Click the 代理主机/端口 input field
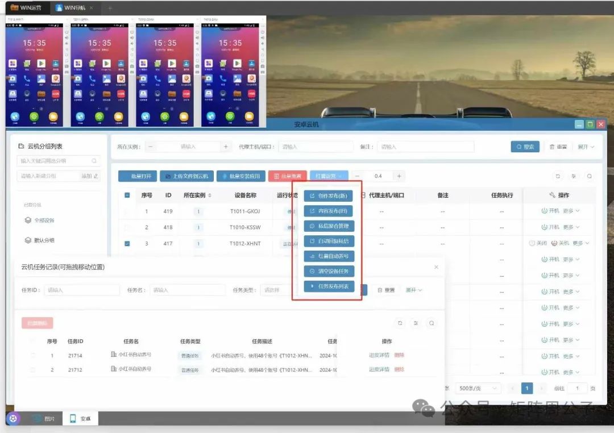 click(x=316, y=147)
